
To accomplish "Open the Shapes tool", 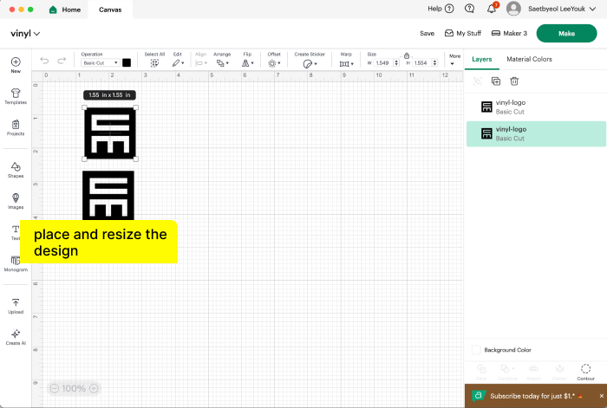I will tap(16, 168).
